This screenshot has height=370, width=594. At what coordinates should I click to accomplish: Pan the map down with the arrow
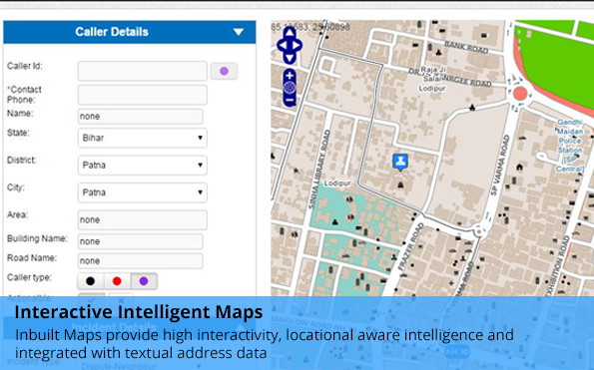290,58
